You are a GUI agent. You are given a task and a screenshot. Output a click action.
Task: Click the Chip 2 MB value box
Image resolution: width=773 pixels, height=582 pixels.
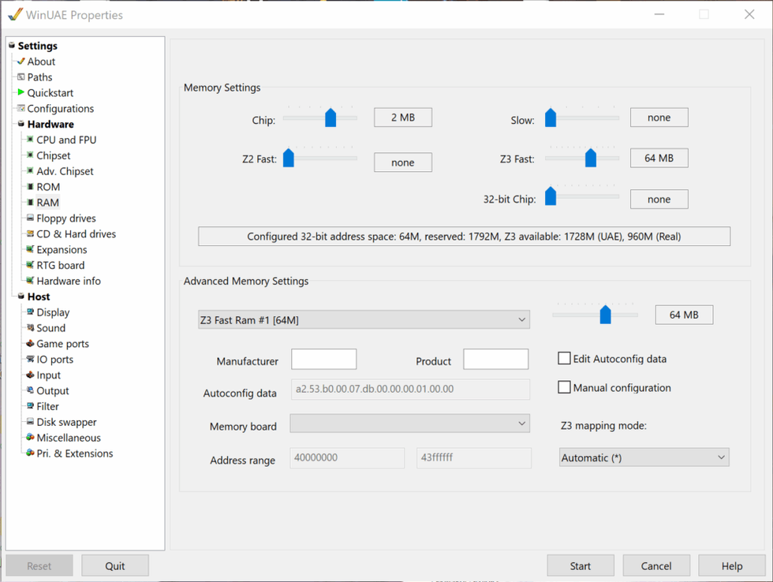coord(403,118)
